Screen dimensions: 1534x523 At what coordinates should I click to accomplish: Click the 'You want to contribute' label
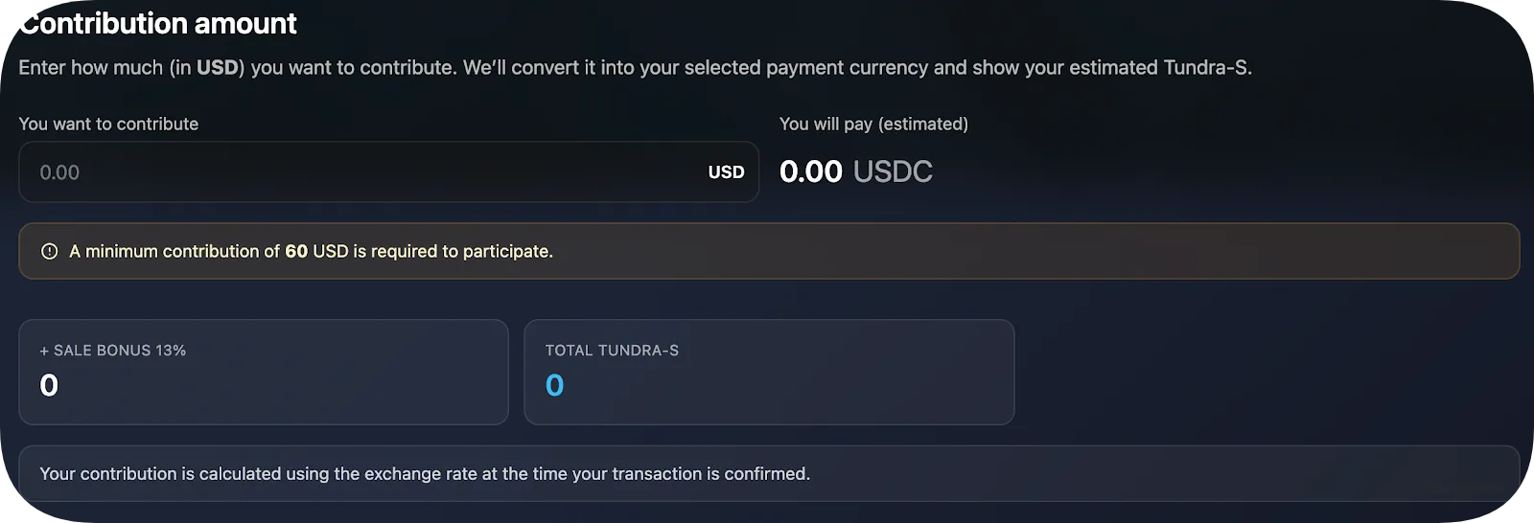(108, 124)
